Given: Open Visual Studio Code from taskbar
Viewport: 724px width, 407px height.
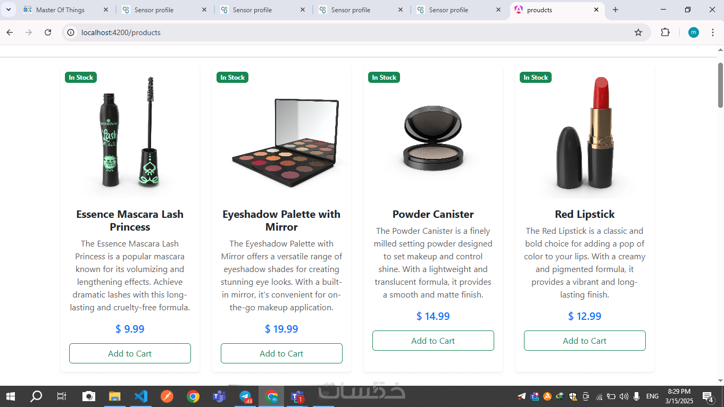Looking at the screenshot, I should pos(141,396).
